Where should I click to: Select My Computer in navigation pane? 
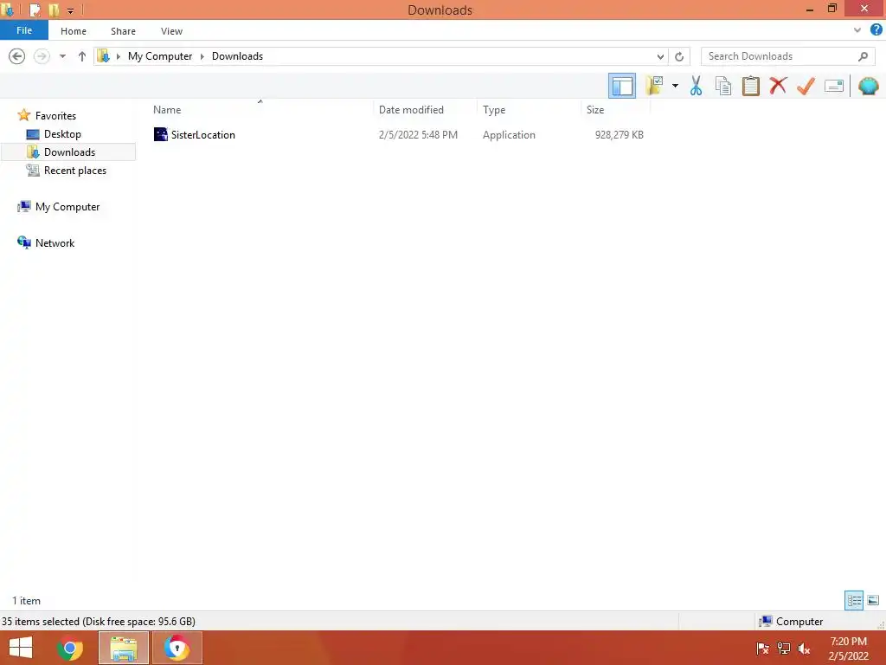click(x=67, y=206)
